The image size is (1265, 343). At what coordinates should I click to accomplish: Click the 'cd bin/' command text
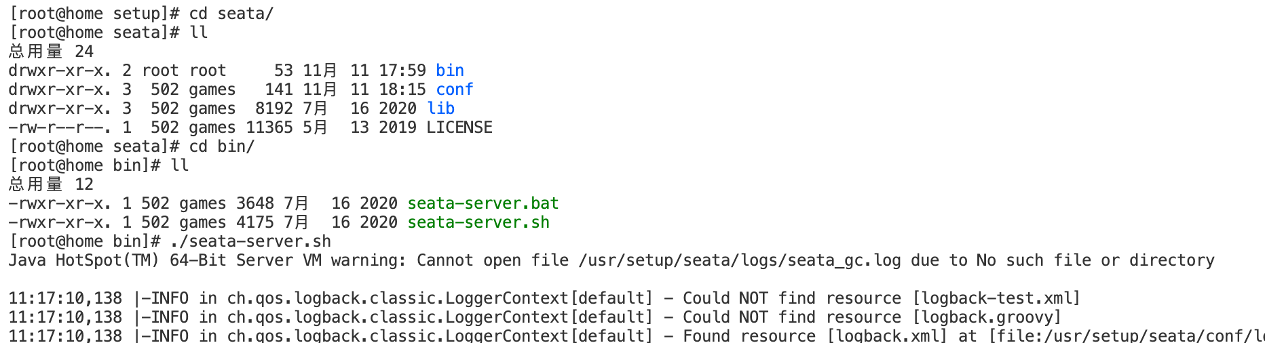(x=221, y=146)
